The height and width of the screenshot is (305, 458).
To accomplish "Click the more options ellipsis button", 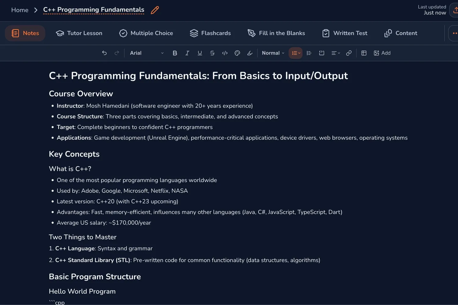I will (x=454, y=33).
